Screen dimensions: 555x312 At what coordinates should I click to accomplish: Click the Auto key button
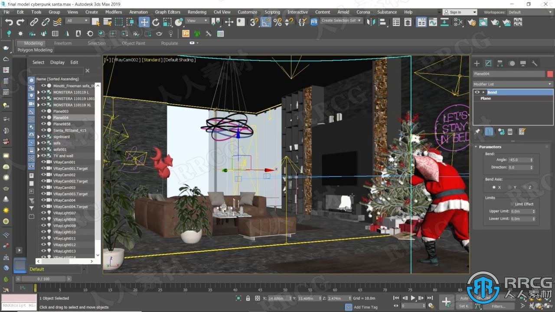pyautogui.click(x=464, y=298)
